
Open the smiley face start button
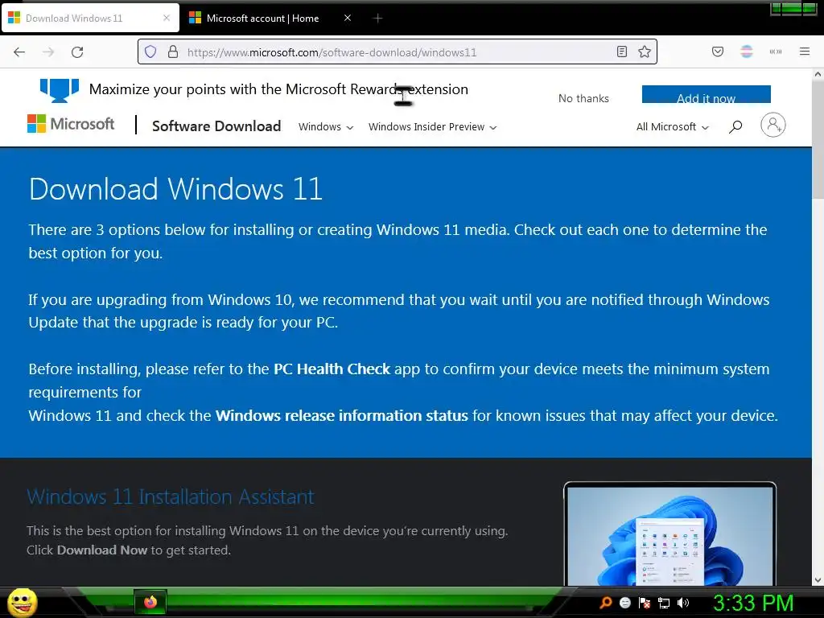pyautogui.click(x=22, y=602)
